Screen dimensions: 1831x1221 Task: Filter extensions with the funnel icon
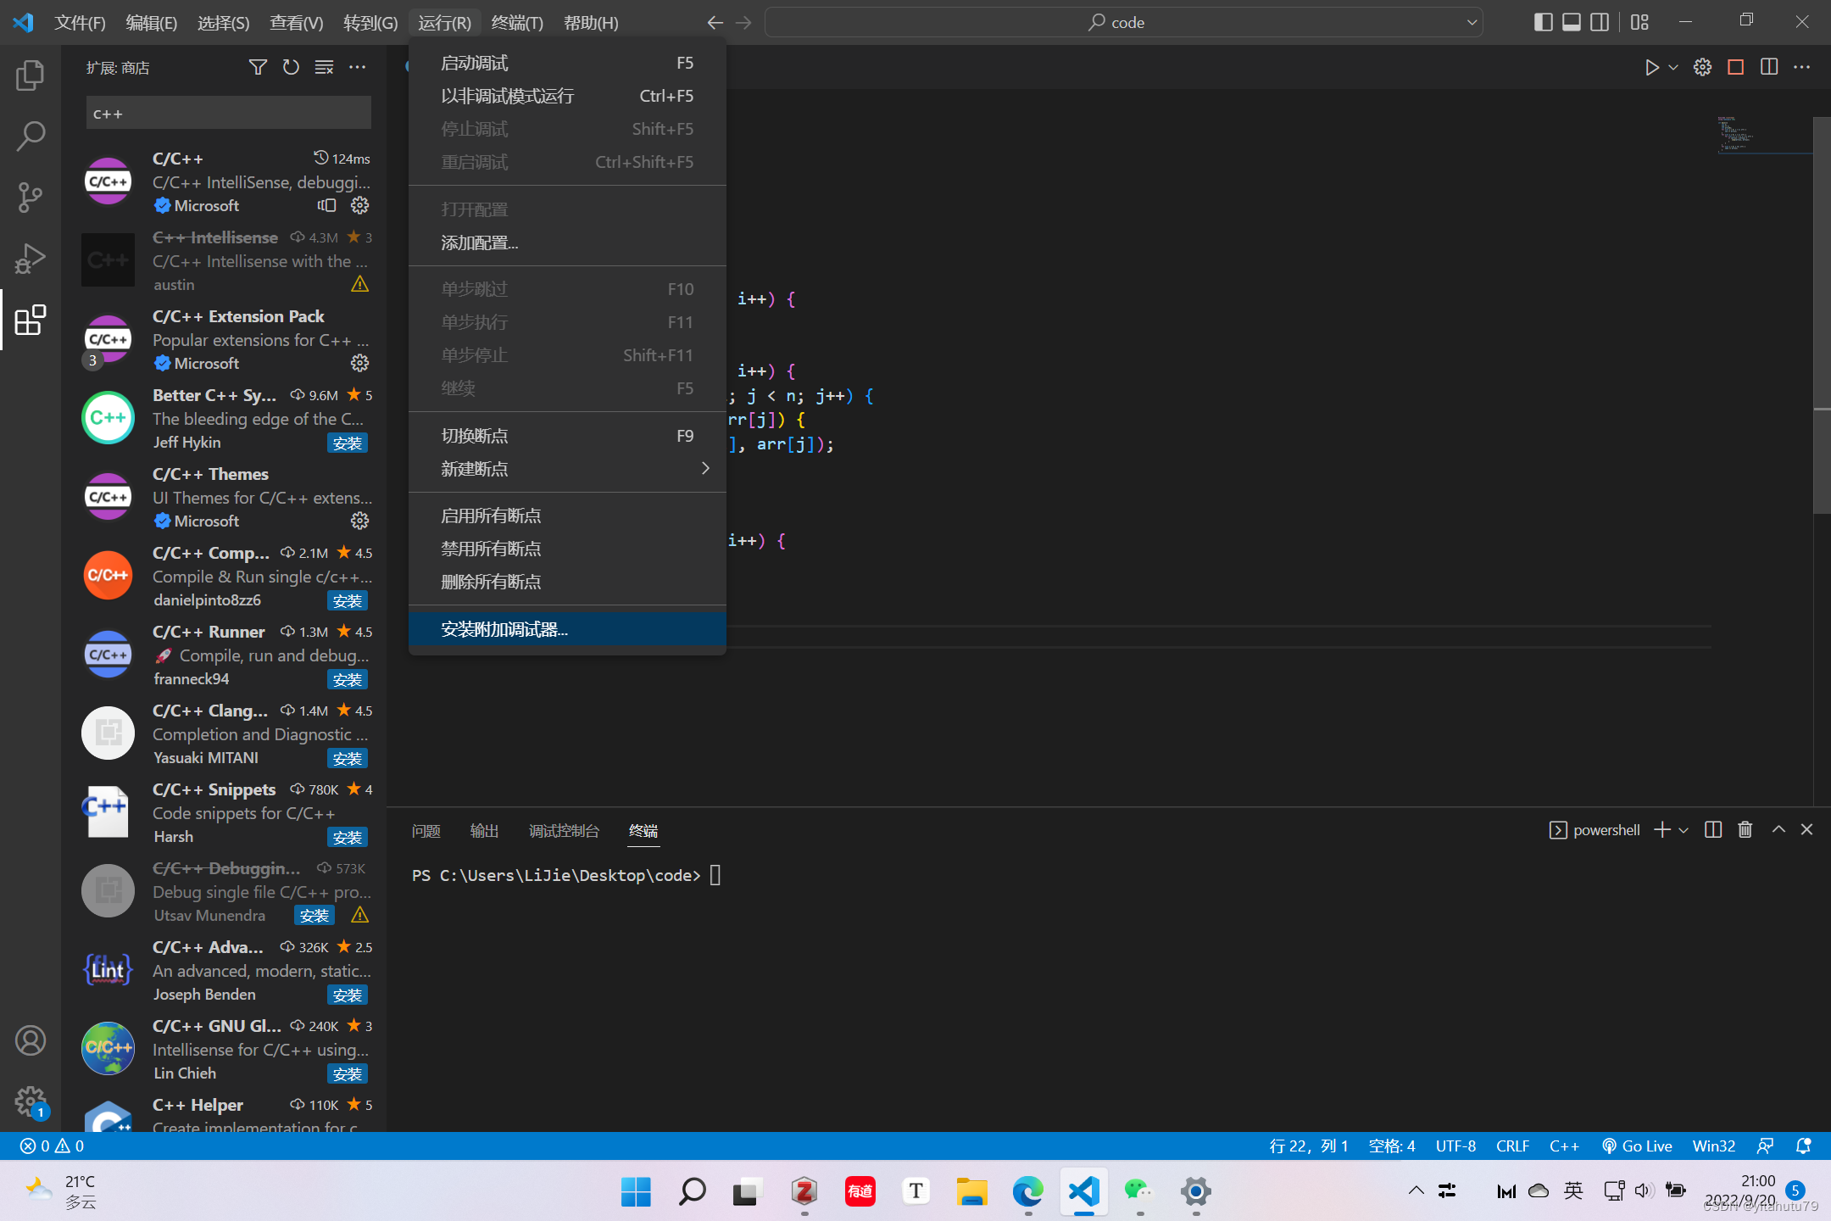coord(258,67)
